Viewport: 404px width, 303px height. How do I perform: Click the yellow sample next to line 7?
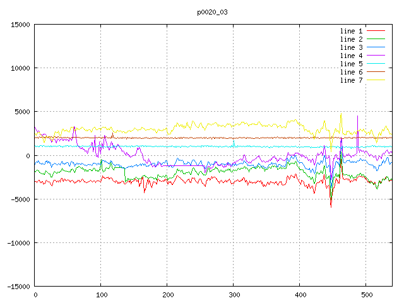click(376, 80)
